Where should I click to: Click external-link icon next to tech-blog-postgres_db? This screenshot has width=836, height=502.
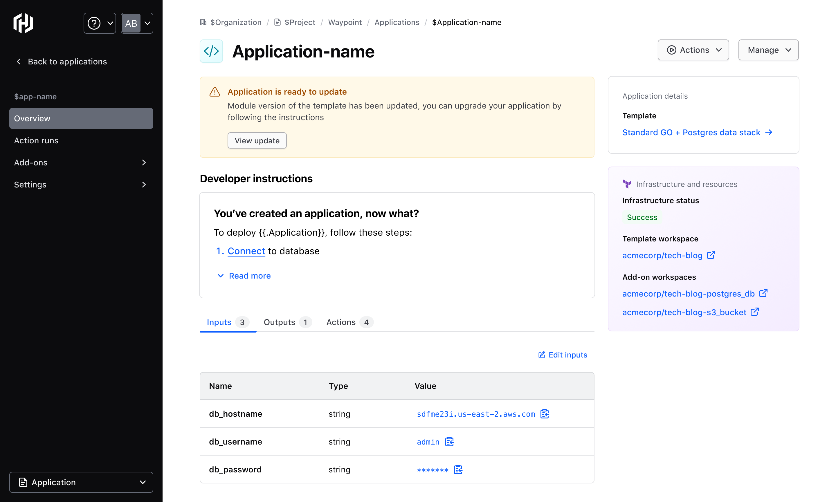(763, 293)
